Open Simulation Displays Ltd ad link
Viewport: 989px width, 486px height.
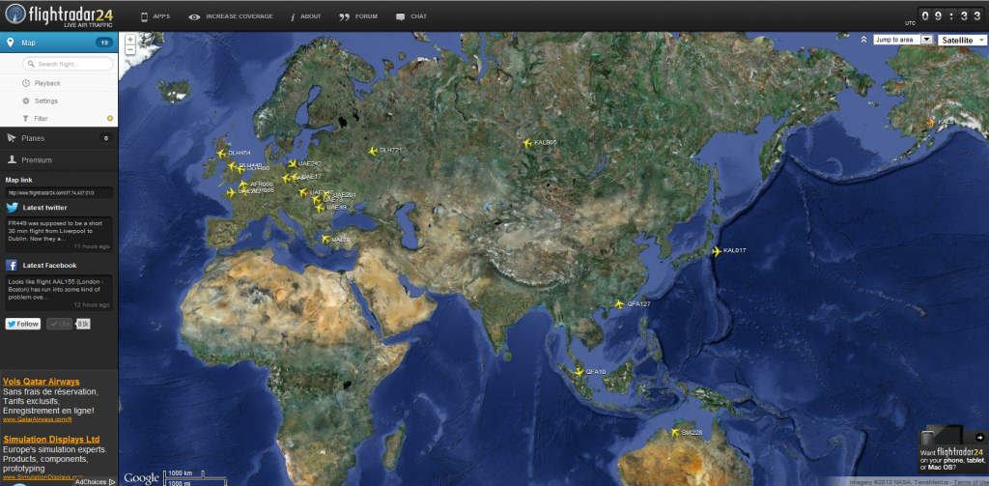[51, 440]
